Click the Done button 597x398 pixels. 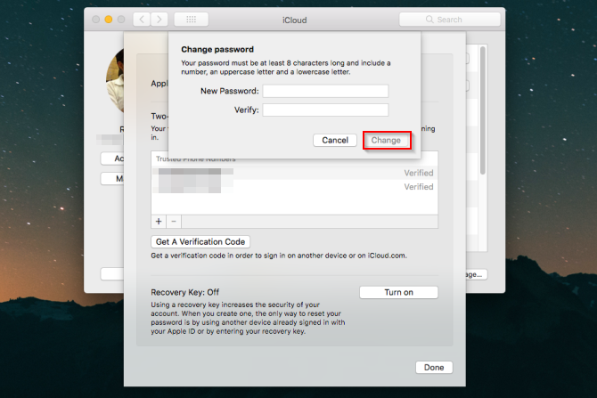(x=434, y=367)
